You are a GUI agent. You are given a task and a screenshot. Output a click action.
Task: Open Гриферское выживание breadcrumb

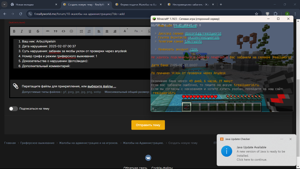pos(37,143)
